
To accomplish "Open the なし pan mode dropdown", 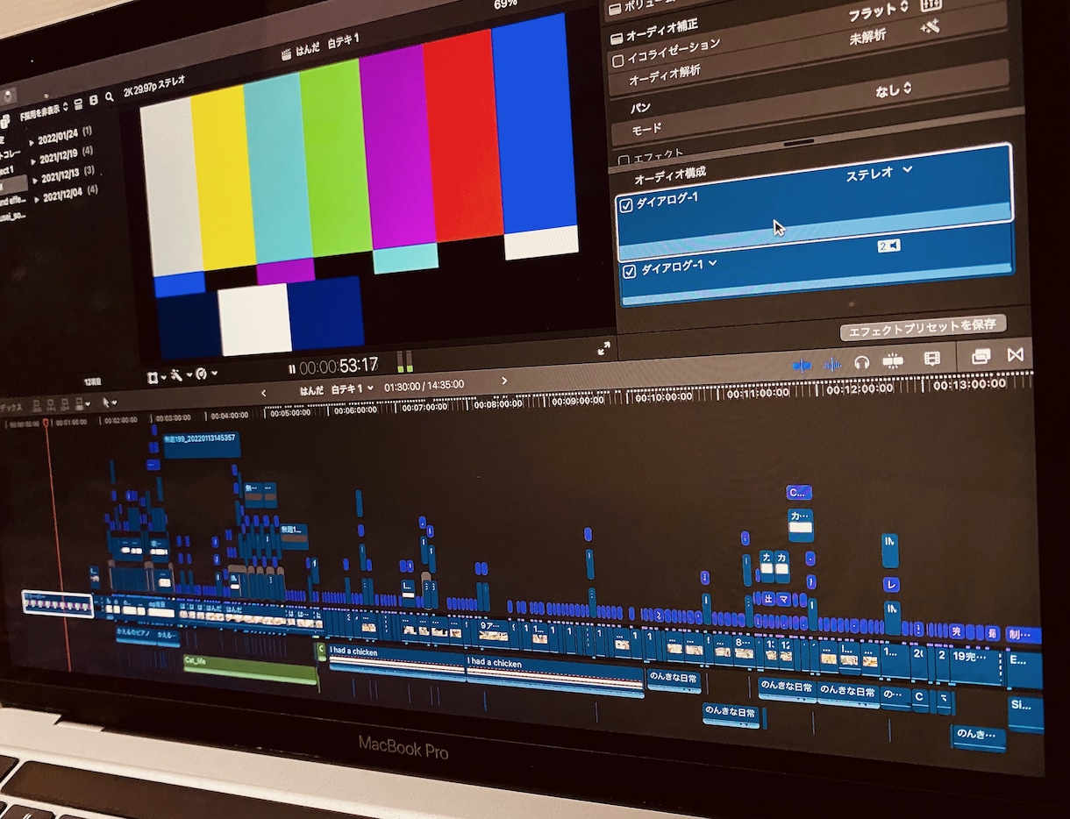I will [893, 89].
